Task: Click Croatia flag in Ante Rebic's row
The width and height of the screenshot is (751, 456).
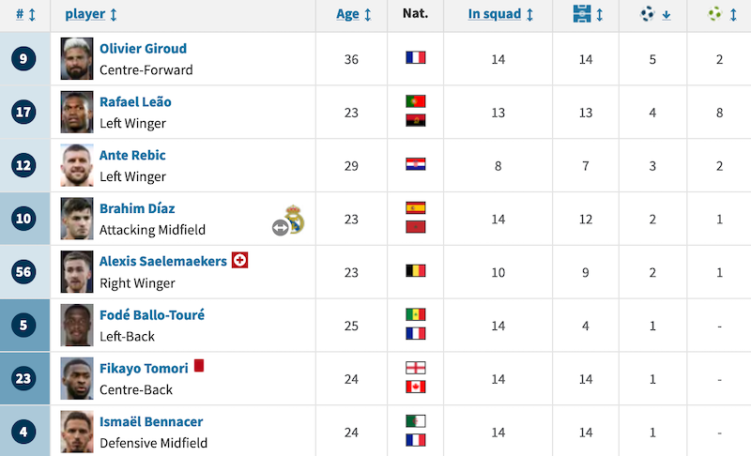Action: (x=415, y=164)
